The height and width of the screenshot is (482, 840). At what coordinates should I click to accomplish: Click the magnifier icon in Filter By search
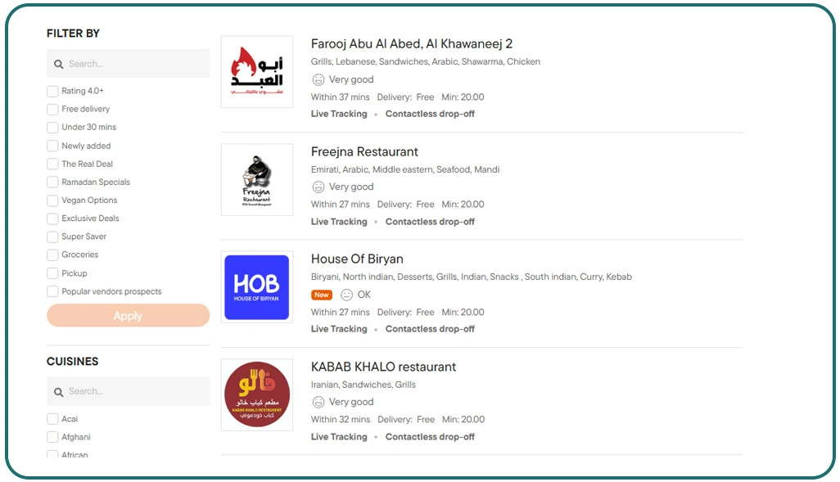pyautogui.click(x=58, y=65)
